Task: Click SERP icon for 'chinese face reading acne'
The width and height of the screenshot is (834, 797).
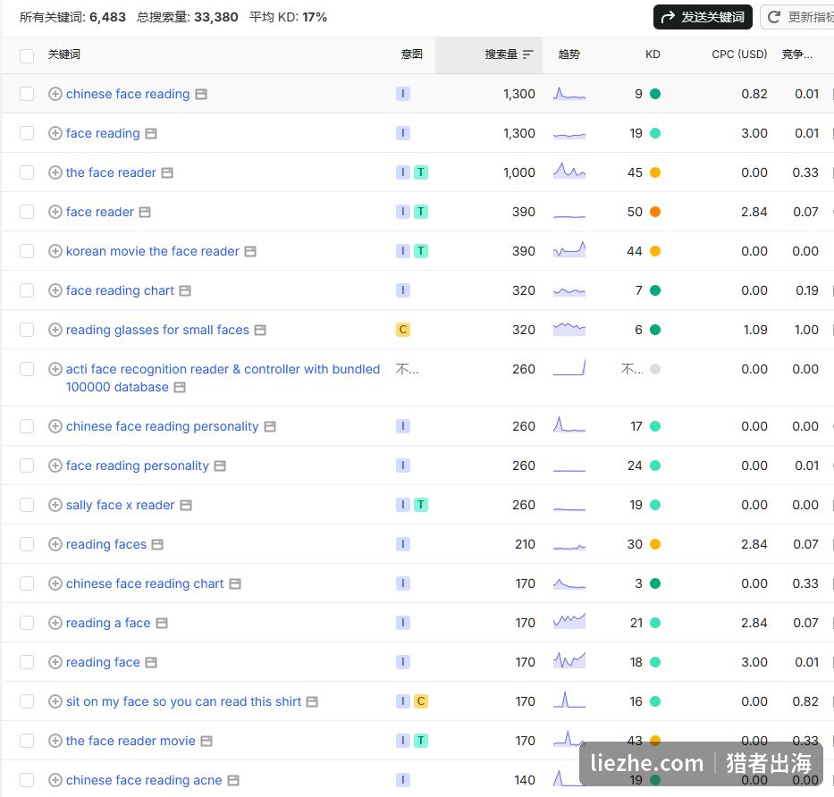Action: [233, 781]
